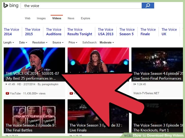
Task: Open Season 2 Episode 9 Final Battles video
Action: (34, 116)
